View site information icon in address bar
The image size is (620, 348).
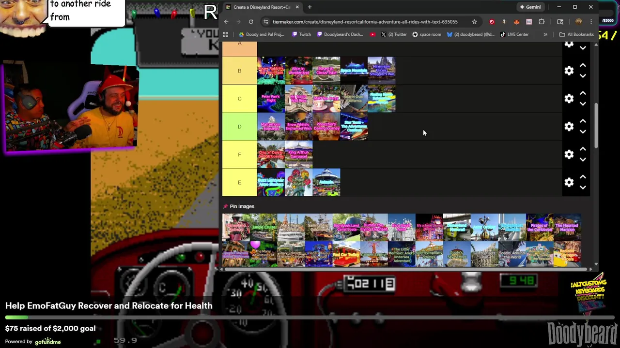[265, 22]
